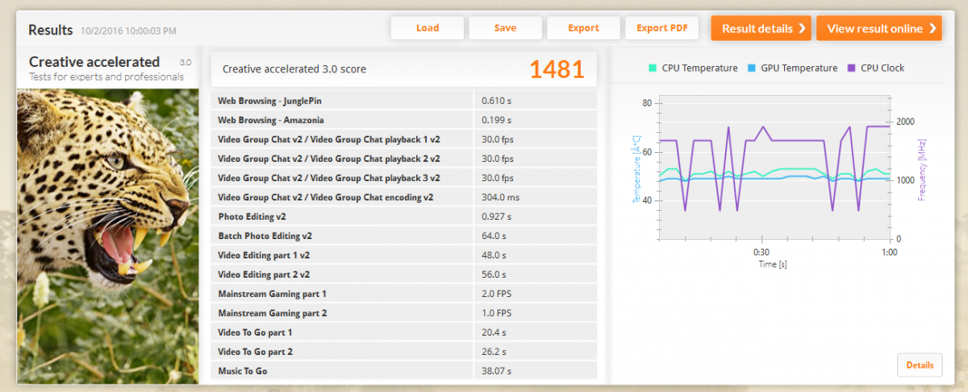
Task: Click the 26.2 s value
Action: [493, 352]
